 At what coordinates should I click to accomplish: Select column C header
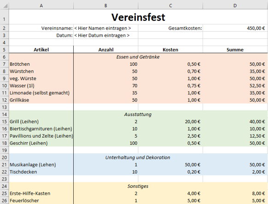tap(170, 6)
